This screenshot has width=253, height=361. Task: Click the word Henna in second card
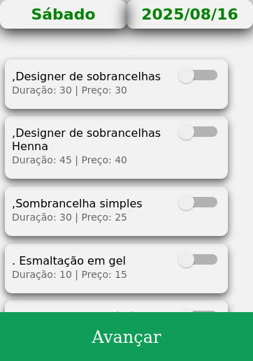click(30, 147)
